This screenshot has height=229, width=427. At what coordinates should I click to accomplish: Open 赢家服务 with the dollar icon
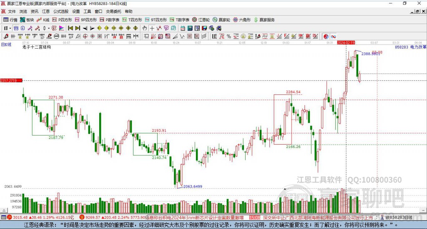point(264,20)
